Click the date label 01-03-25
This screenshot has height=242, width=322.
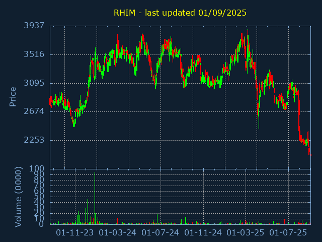click(x=246, y=233)
